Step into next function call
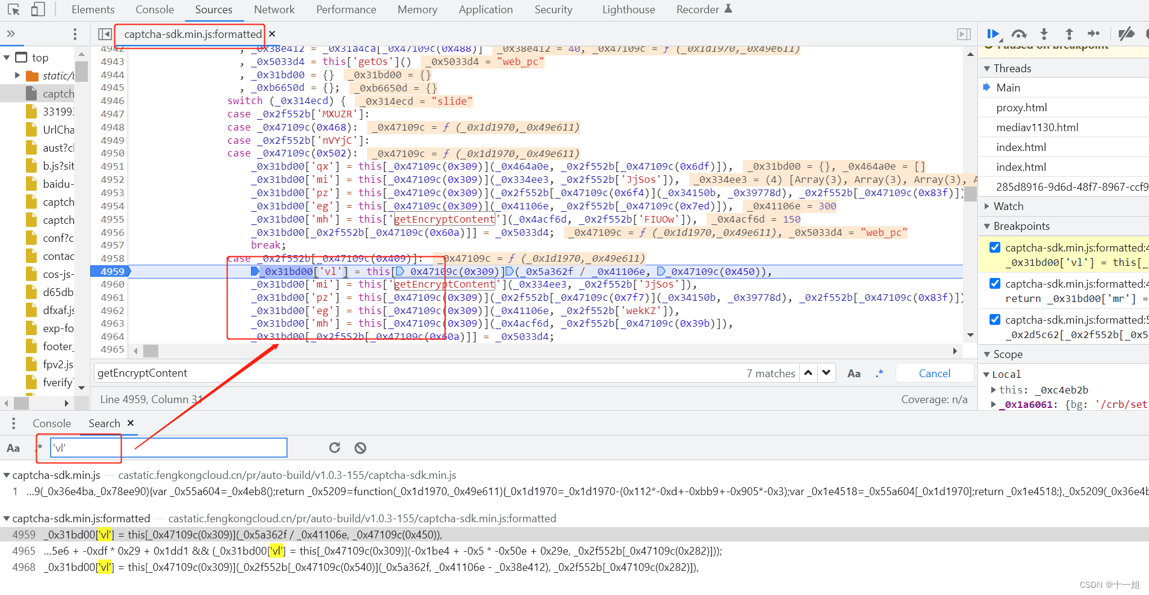Viewport: 1149px width, 595px height. point(1044,34)
